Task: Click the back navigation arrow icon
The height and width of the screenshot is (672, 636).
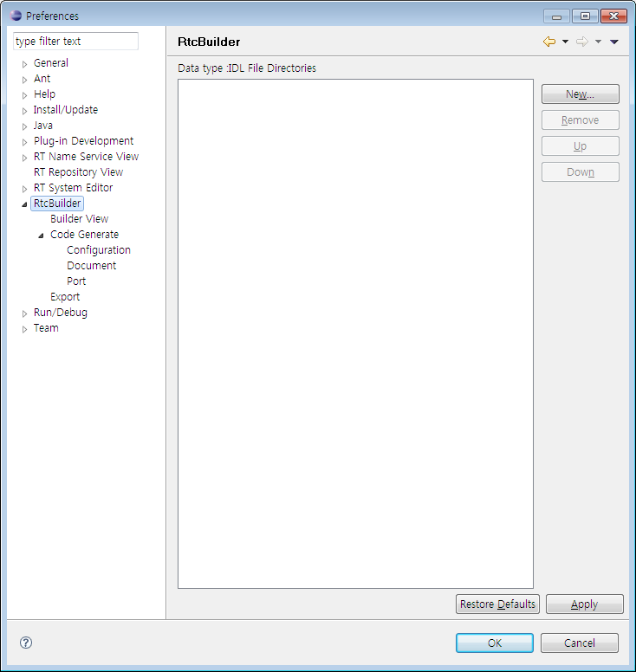Action: point(548,42)
